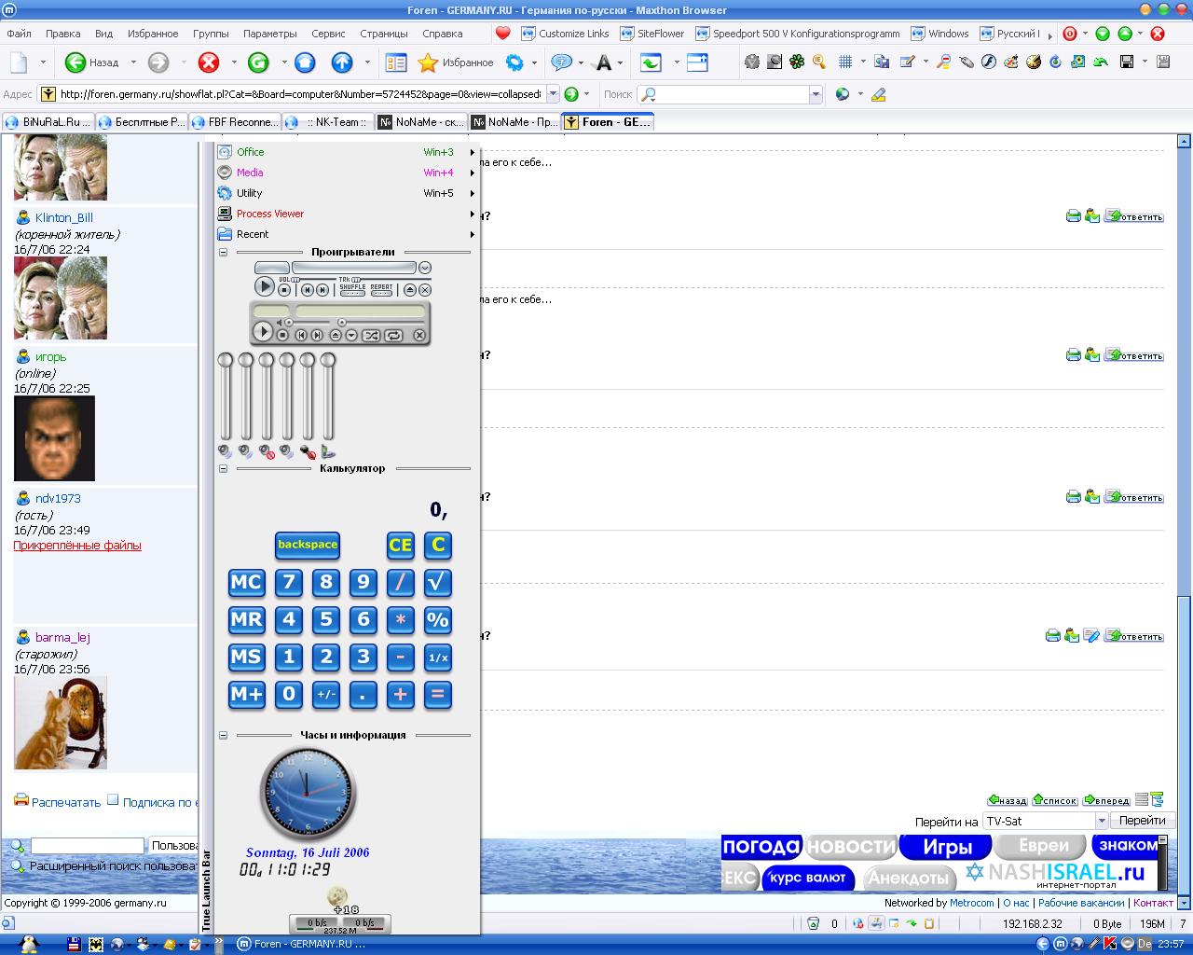Viewport: 1193px width, 955px height.
Task: Toggle repeat loop in bottom grey player
Action: coord(393,335)
